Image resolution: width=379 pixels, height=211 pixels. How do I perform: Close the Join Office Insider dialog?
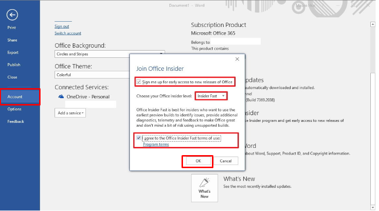click(237, 59)
